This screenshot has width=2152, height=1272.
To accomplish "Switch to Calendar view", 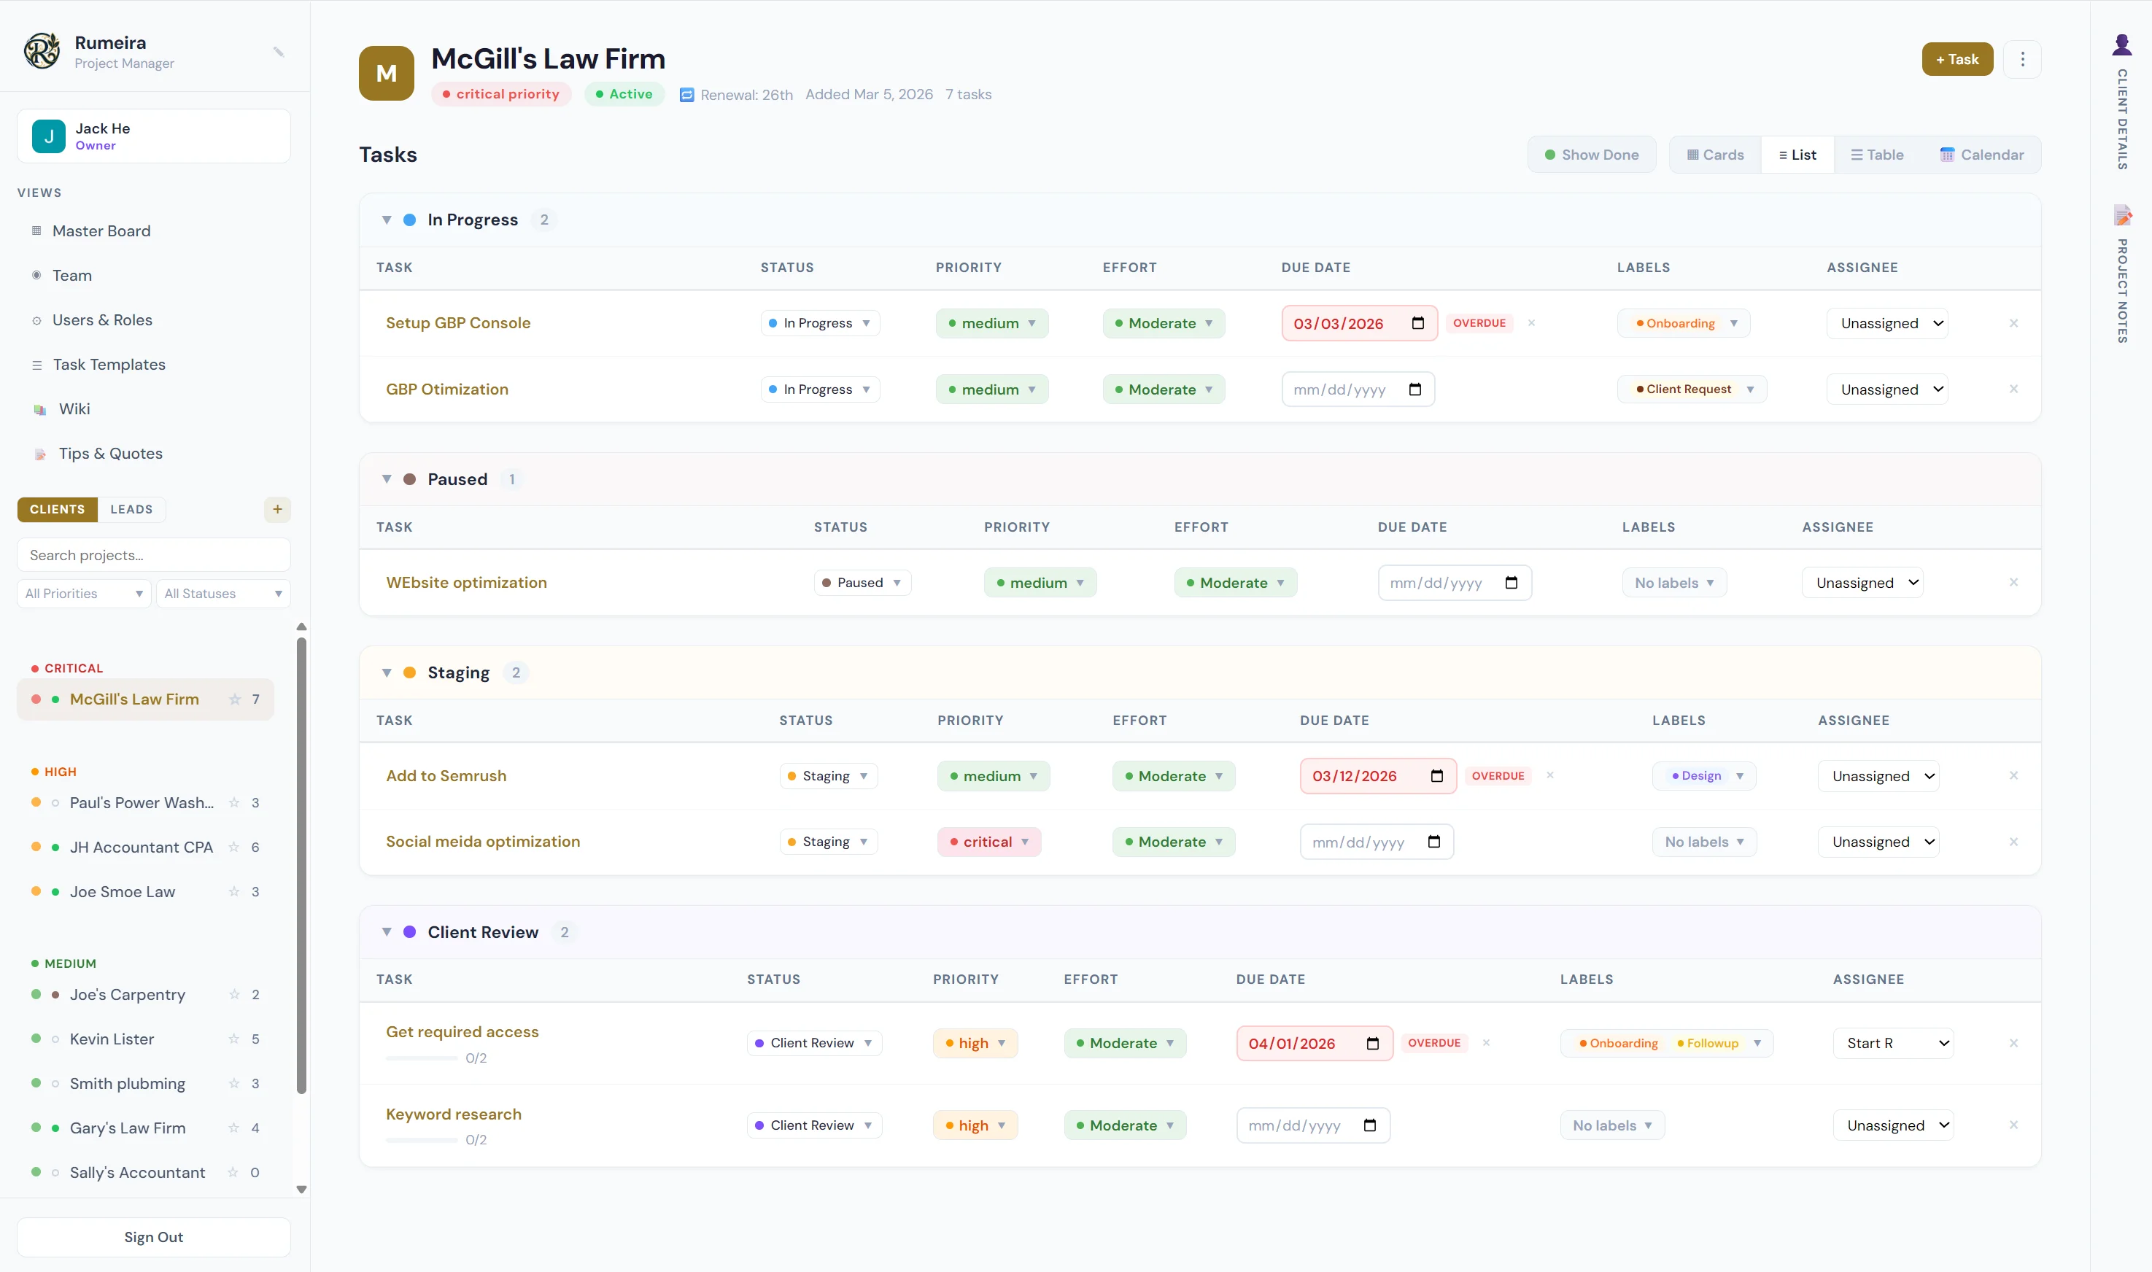I will [1981, 155].
